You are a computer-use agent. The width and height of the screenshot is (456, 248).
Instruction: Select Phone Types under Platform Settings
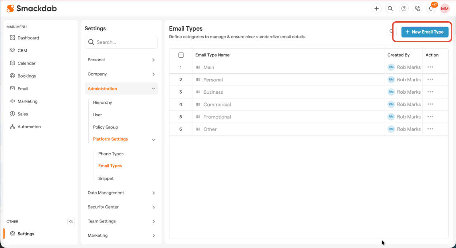[111, 154]
